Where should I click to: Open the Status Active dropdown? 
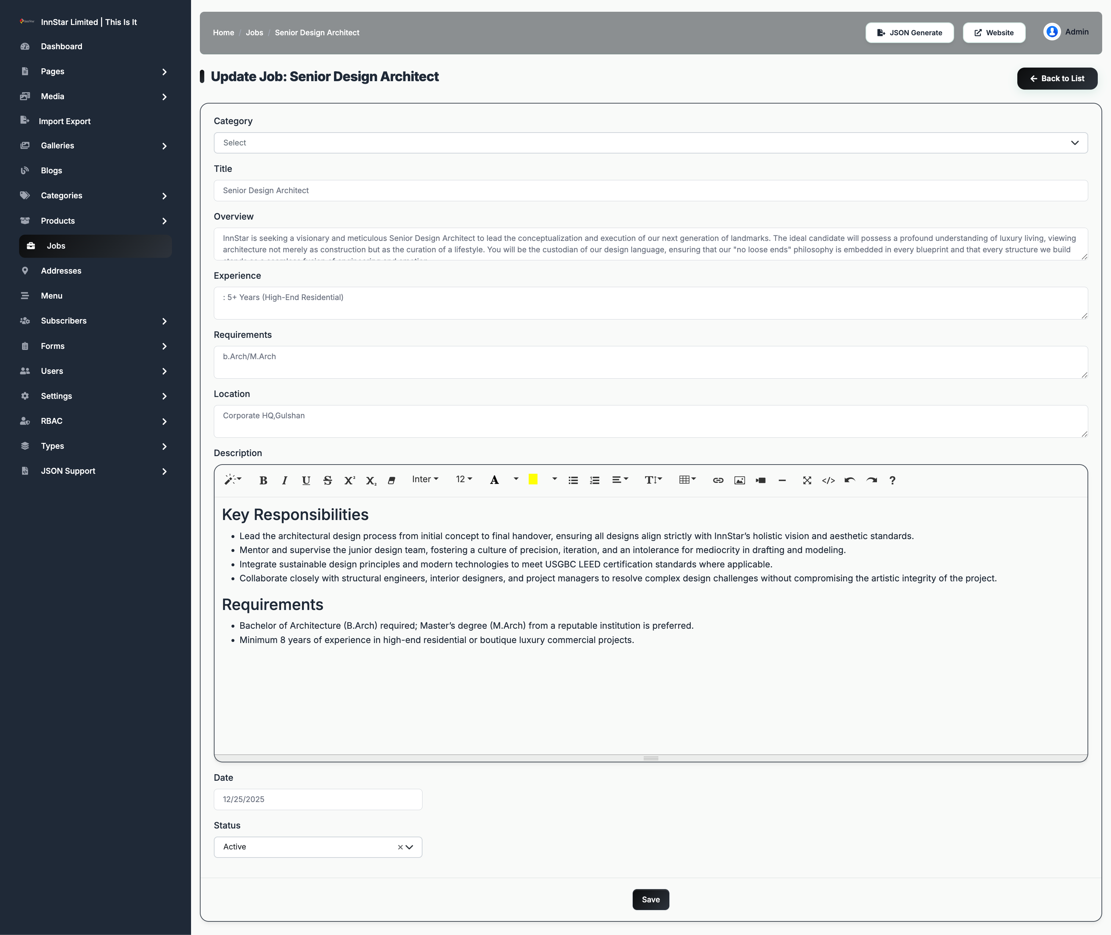[318, 847]
